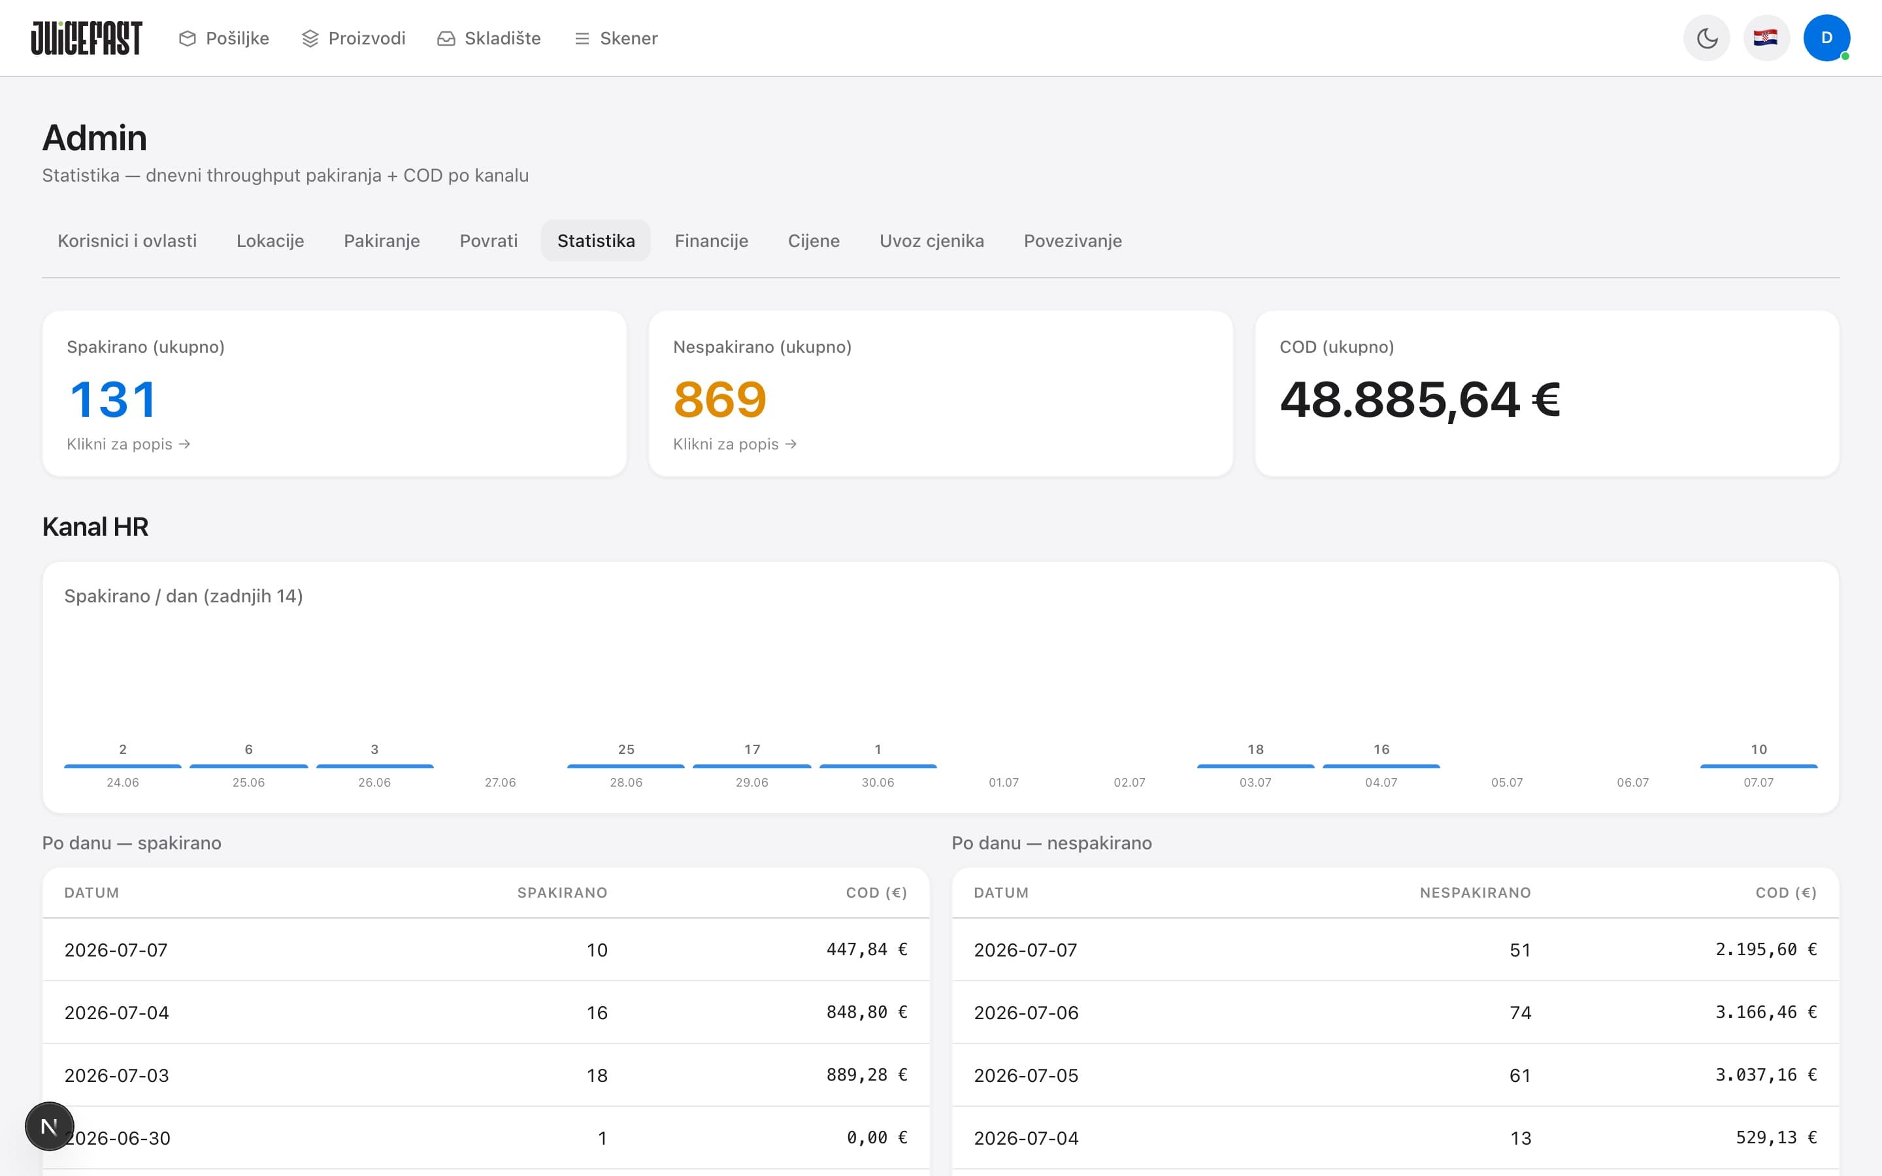Switch to the Pakiranje tab
The width and height of the screenshot is (1882, 1176).
click(381, 240)
